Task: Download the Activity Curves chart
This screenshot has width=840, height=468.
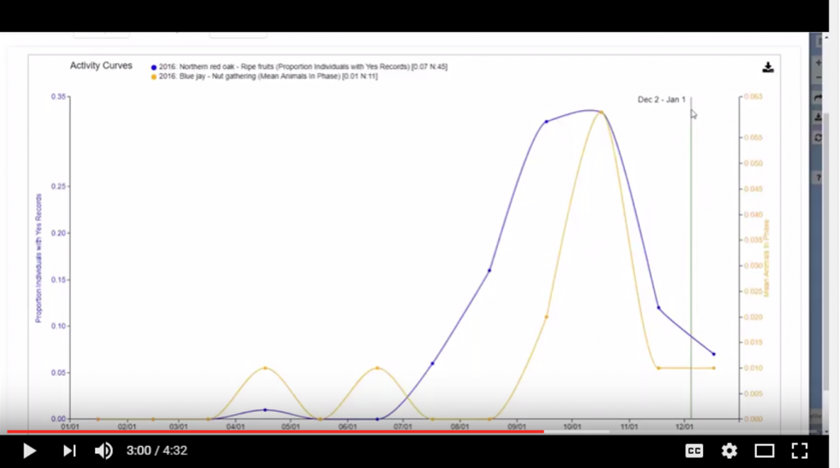Action: tap(768, 67)
